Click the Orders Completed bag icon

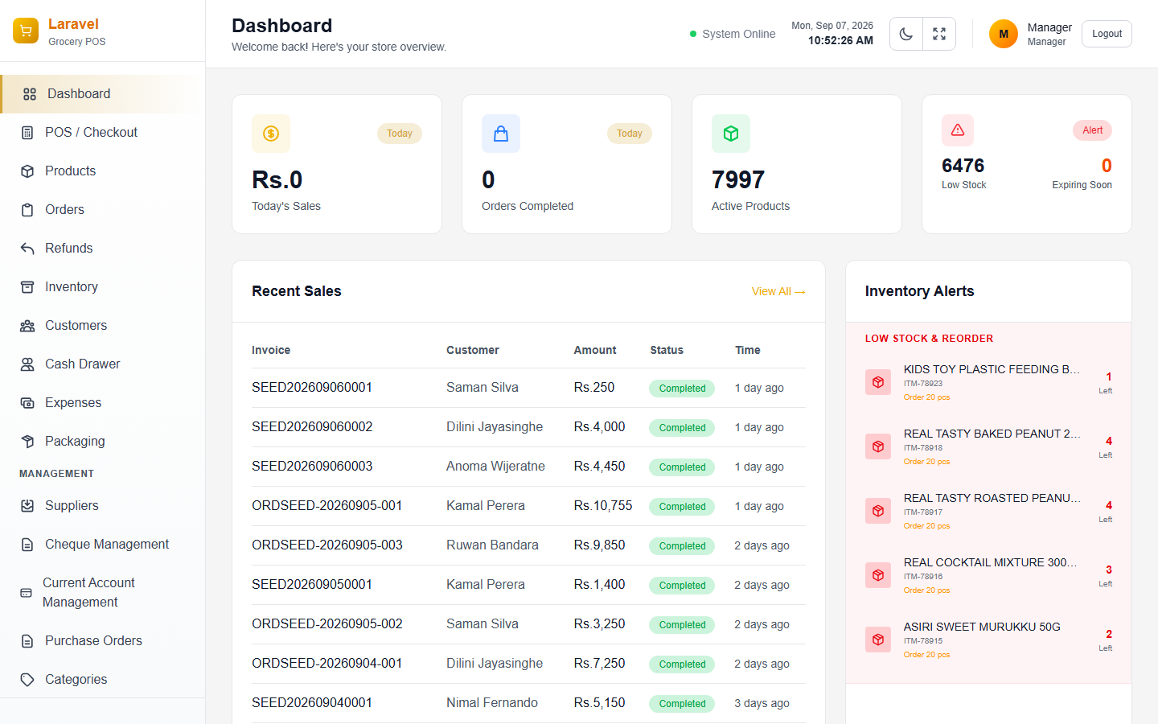point(501,134)
